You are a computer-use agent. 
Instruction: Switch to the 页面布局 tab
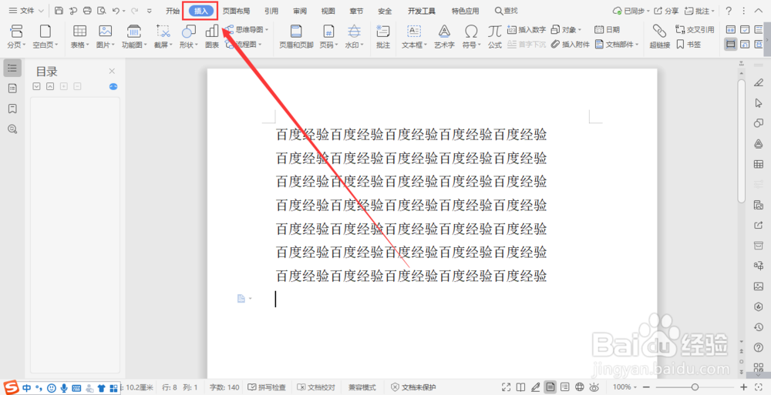point(236,10)
